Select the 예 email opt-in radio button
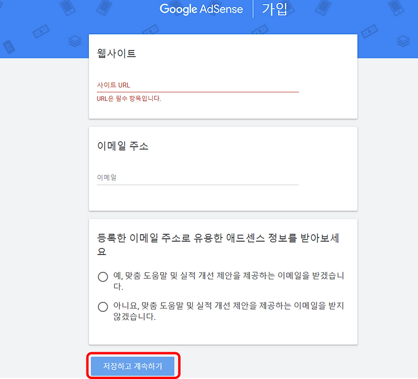This screenshot has height=379, width=418. point(103,277)
